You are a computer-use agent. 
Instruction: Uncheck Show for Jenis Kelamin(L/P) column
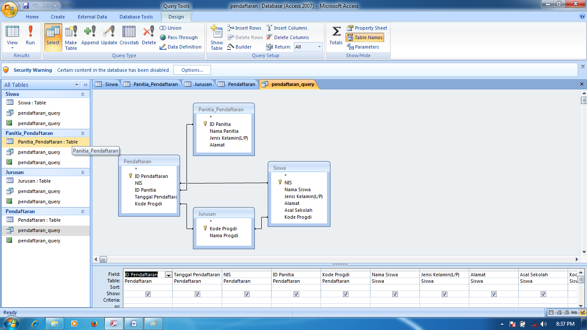444,294
